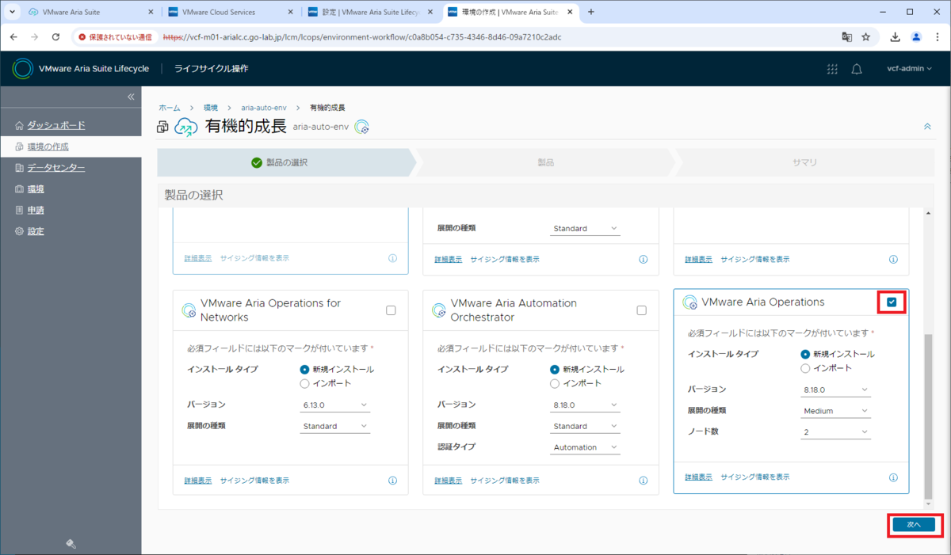The width and height of the screenshot is (951, 555).
Task: Open the browser downloads icon
Action: click(x=896, y=36)
